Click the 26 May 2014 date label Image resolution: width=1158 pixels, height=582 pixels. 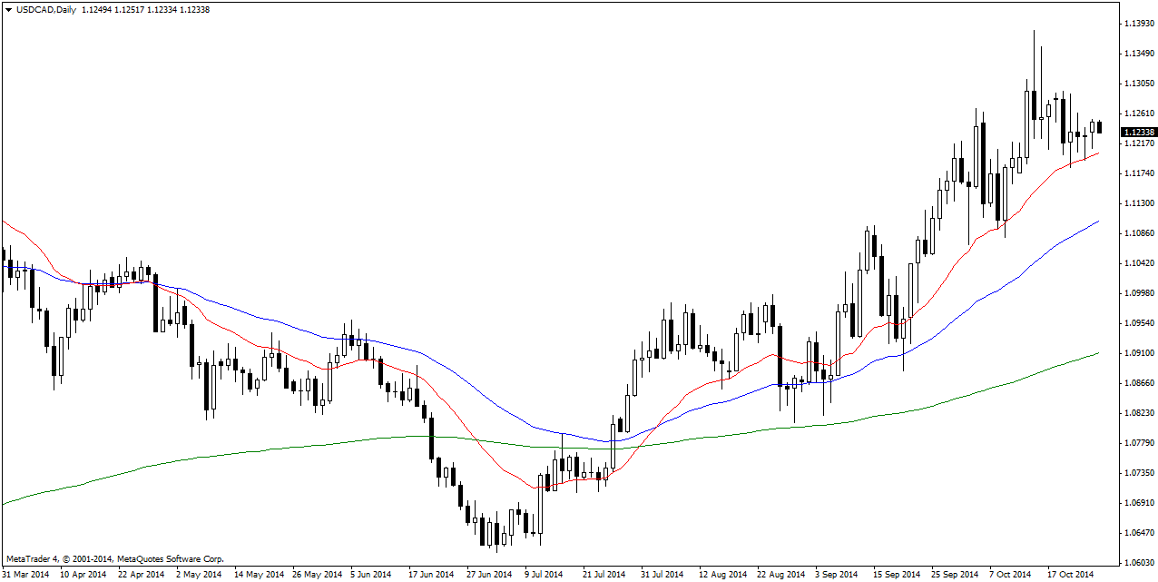(316, 575)
